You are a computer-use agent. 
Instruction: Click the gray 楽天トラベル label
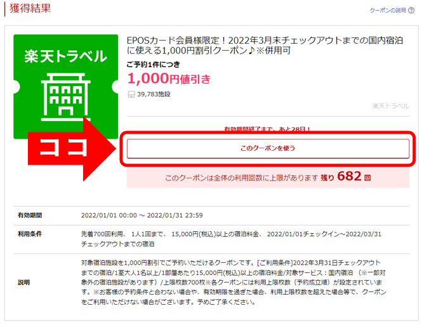tap(391, 106)
